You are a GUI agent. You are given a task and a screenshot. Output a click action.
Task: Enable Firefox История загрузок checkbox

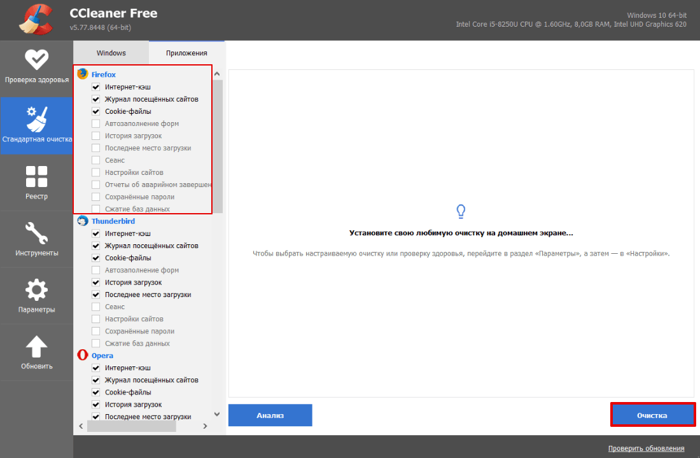pos(95,135)
